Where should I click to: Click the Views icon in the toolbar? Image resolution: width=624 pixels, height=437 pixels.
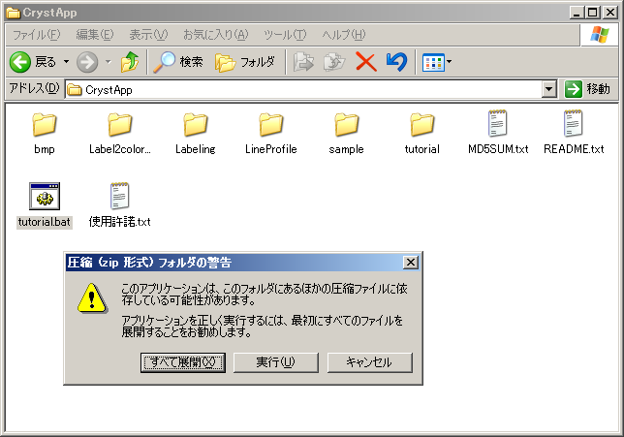433,62
